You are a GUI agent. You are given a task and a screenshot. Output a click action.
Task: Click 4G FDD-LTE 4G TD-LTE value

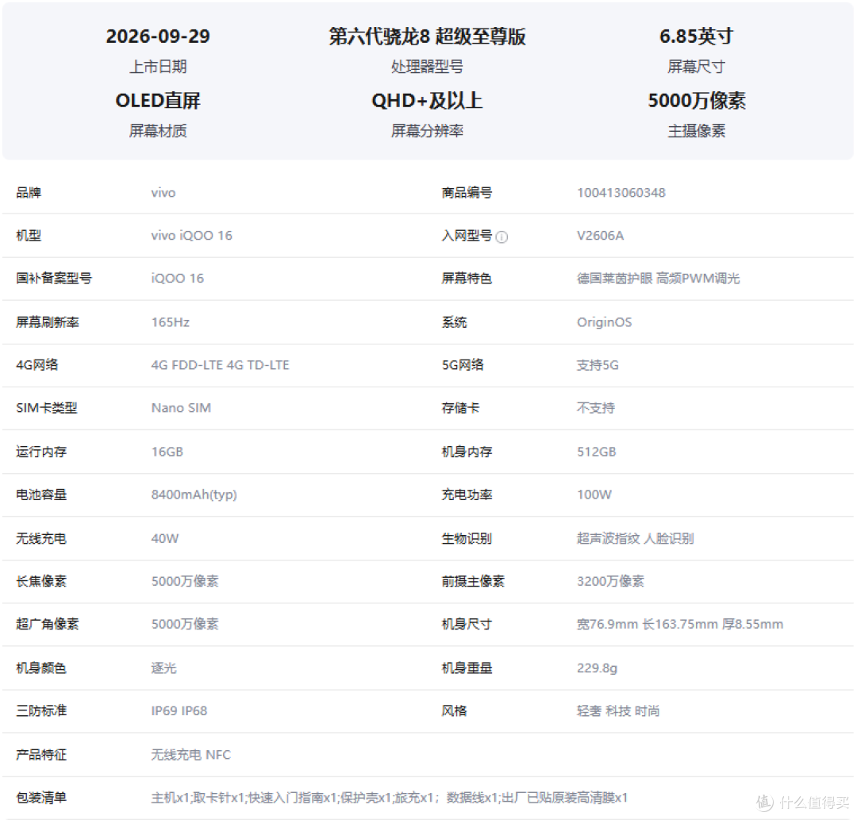220,364
